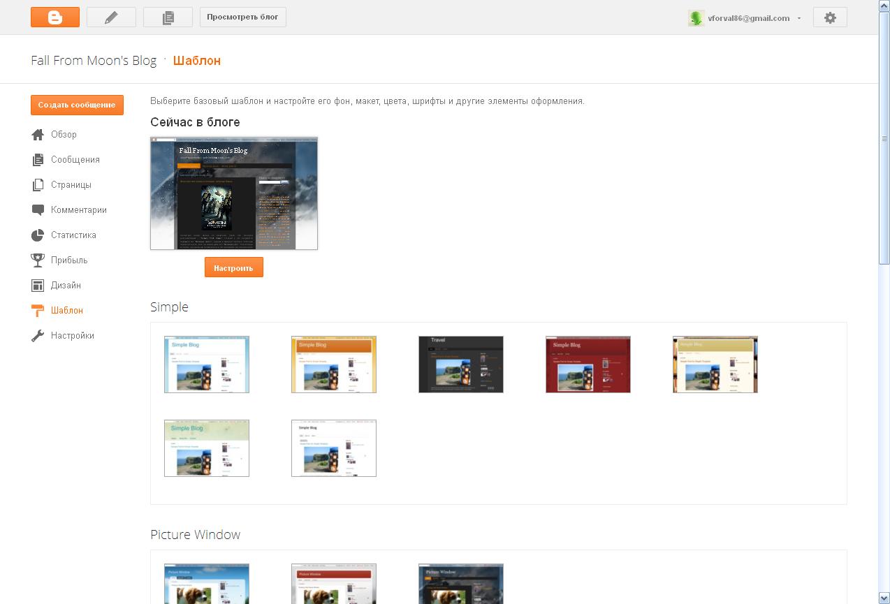Open the Обзор section
Screen dimensions: 890x604
[x=64, y=134]
